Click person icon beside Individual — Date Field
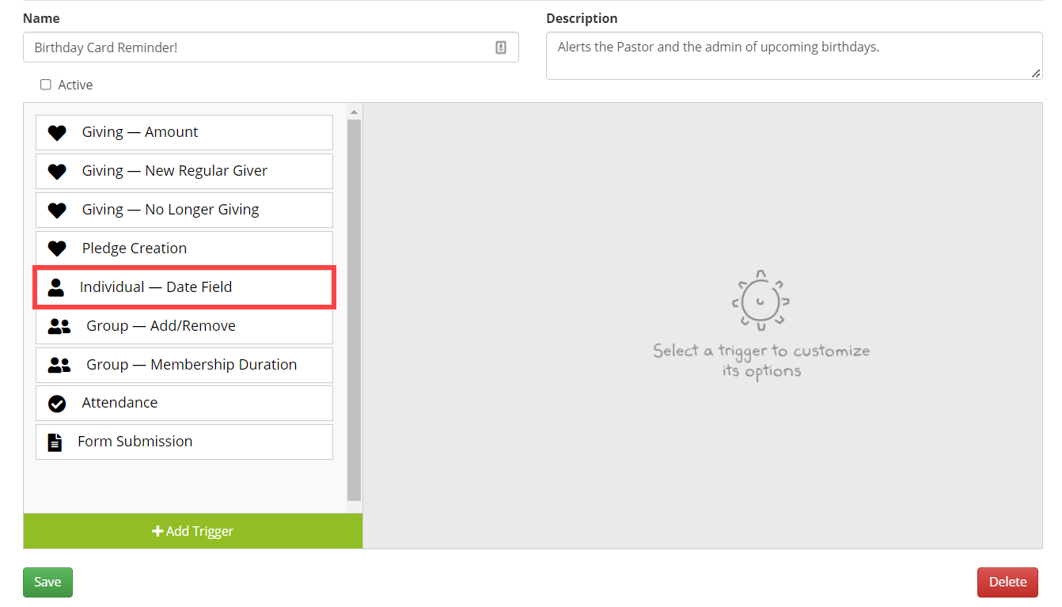1062x607 pixels. click(x=55, y=287)
